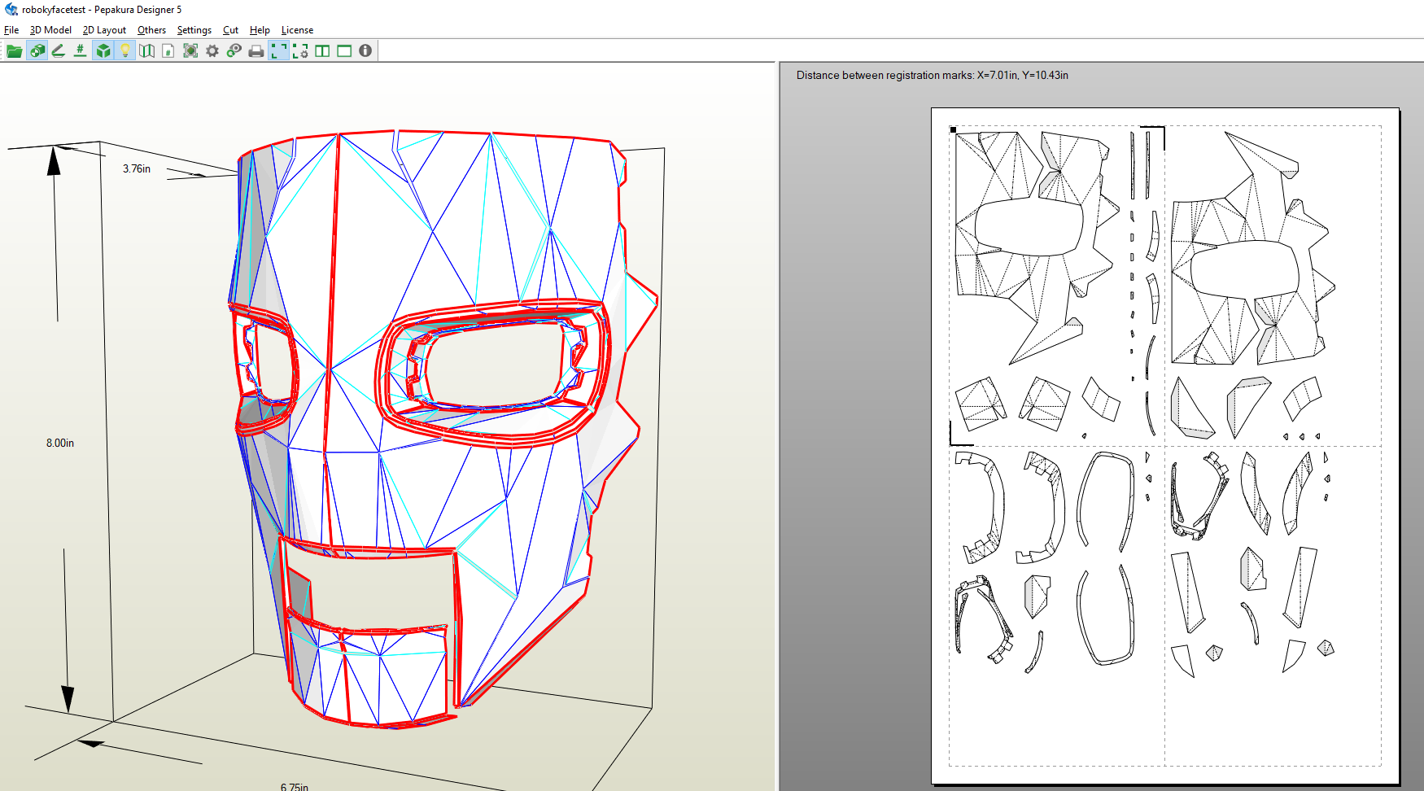Activate the edge editing pen tool

pyautogui.click(x=57, y=50)
